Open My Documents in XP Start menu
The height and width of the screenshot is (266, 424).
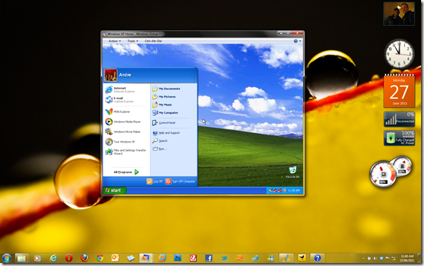[166, 89]
